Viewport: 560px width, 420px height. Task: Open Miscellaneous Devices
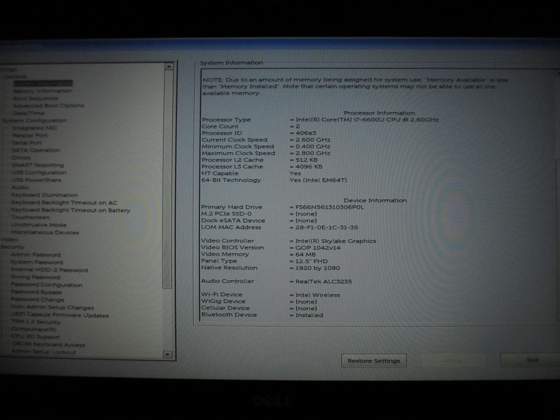point(45,232)
